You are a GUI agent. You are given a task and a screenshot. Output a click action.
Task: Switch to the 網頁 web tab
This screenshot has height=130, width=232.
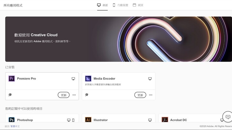point(138,5)
